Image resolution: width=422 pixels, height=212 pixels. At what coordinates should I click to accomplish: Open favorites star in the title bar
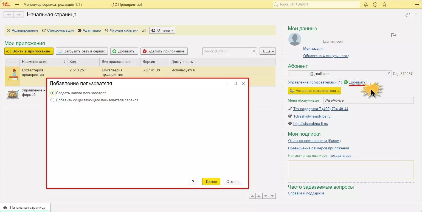[384, 5]
